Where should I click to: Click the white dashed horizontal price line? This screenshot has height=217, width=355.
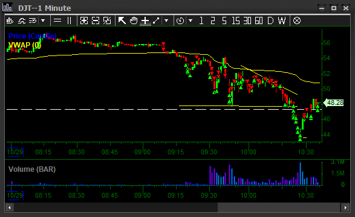tap(164, 109)
